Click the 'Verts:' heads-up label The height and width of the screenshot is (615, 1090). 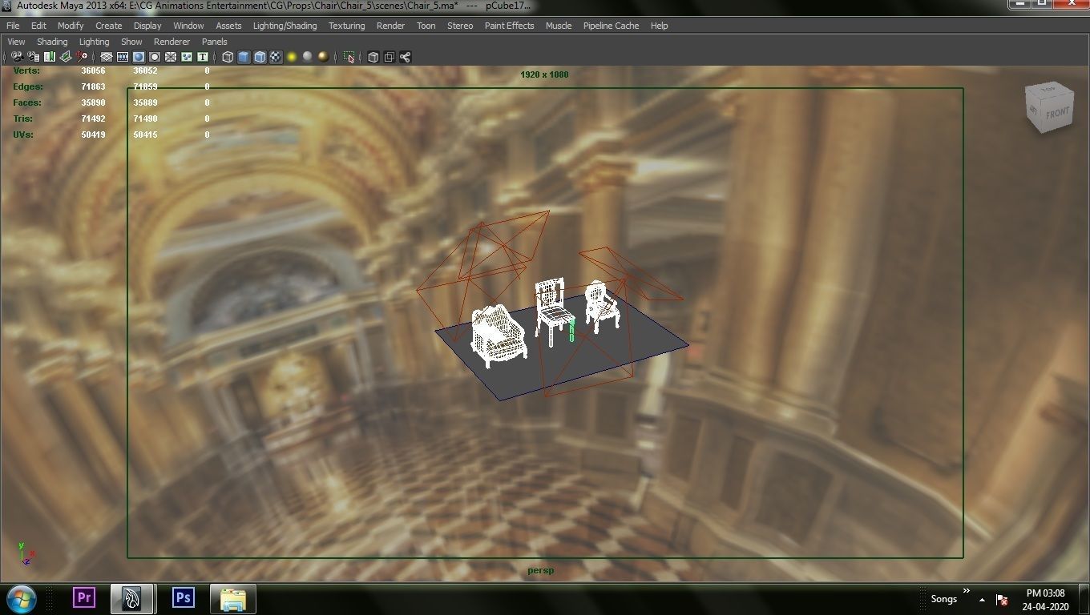[26, 70]
